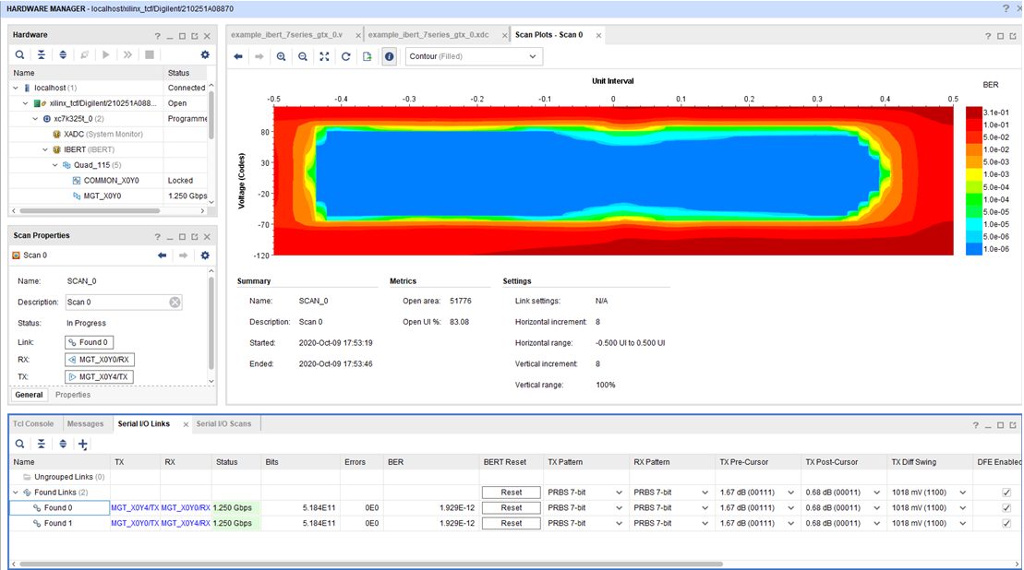Click the Hardware panel horizontal scrollbar
The height and width of the screenshot is (570, 1024).
90,210
